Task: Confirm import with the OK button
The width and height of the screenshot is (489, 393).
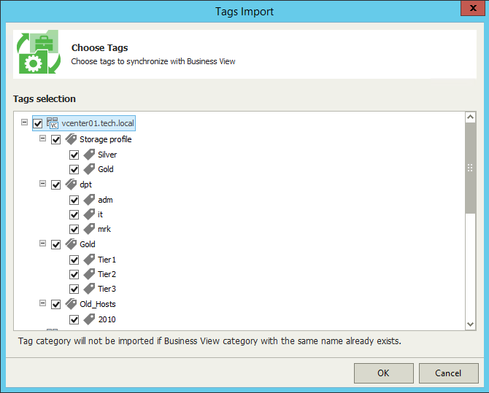Action: click(x=384, y=373)
